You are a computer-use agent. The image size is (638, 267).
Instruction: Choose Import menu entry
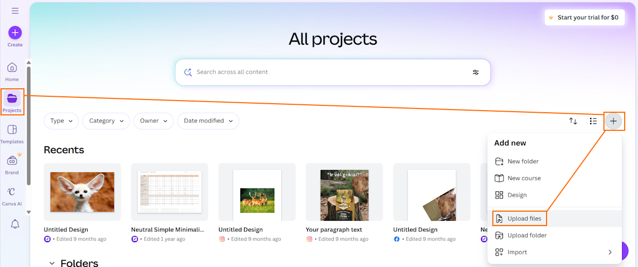tap(555, 252)
